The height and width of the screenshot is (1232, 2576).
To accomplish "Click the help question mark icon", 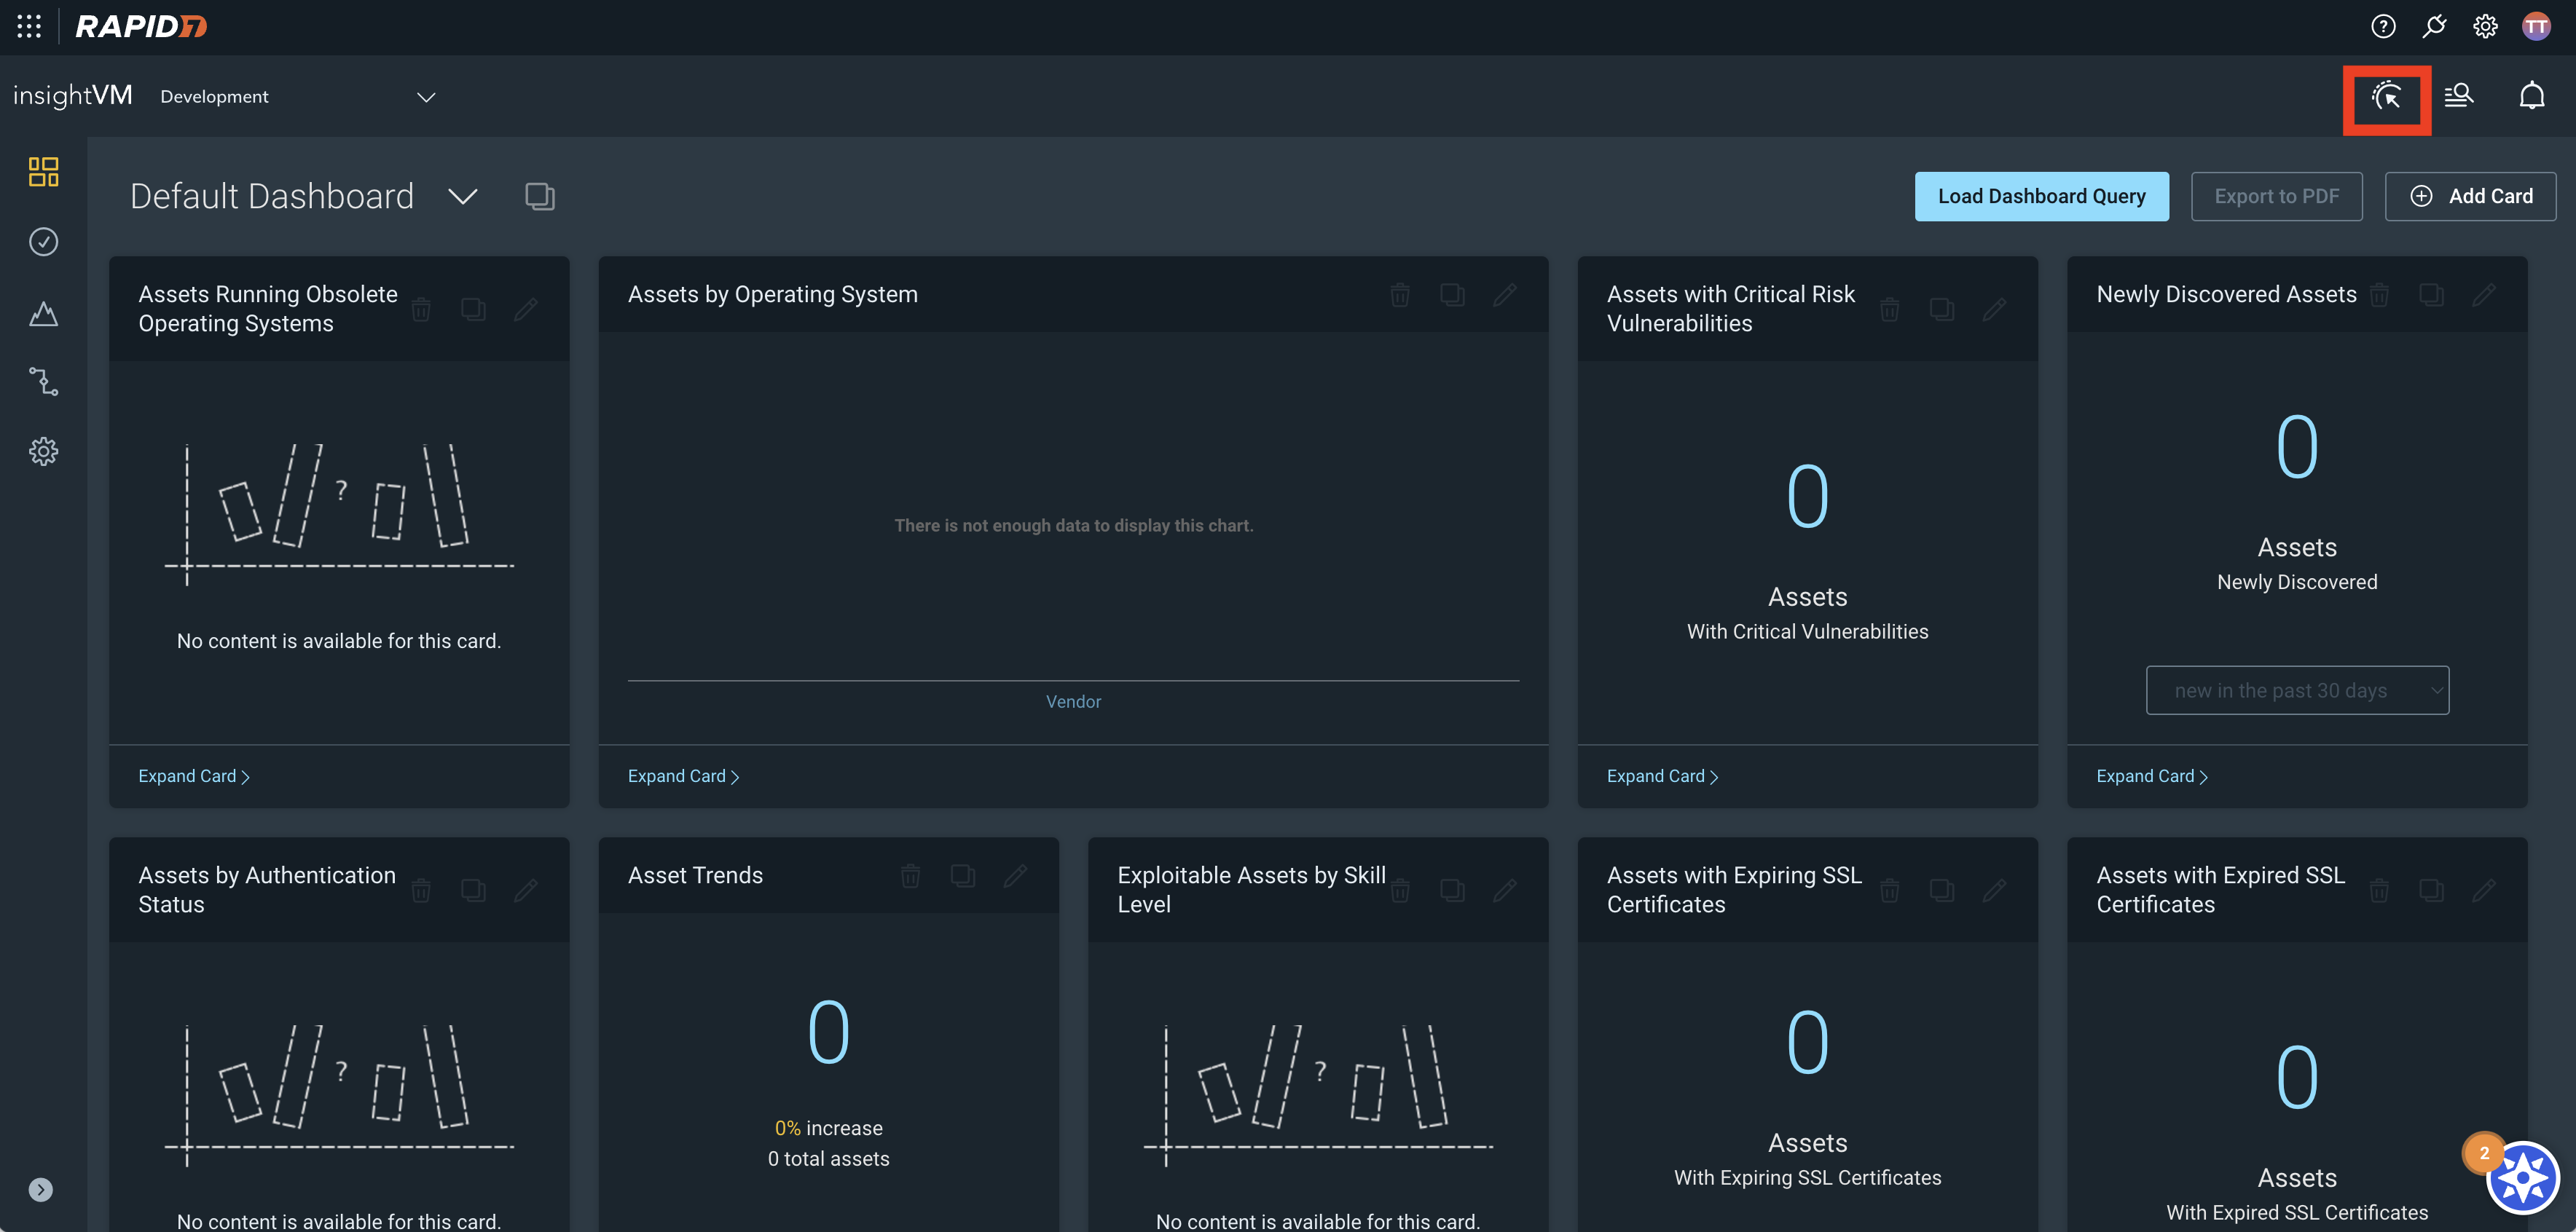I will (x=2383, y=26).
